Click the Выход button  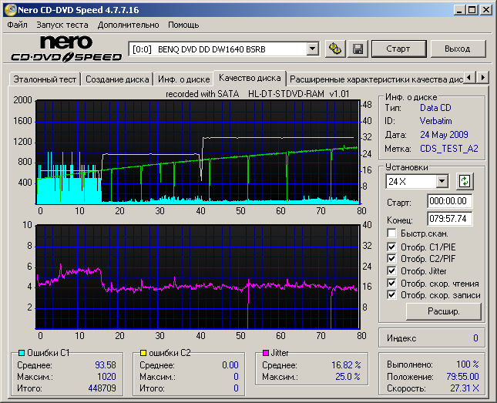click(x=458, y=49)
